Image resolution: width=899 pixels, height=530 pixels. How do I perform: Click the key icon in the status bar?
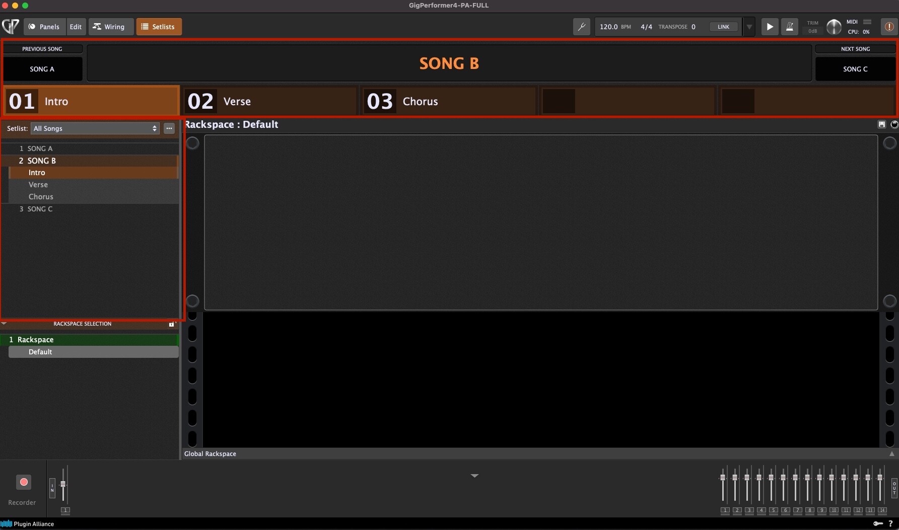click(x=878, y=523)
